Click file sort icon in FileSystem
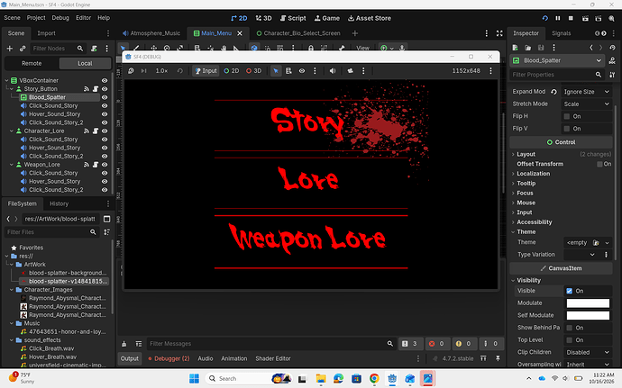 [106, 232]
